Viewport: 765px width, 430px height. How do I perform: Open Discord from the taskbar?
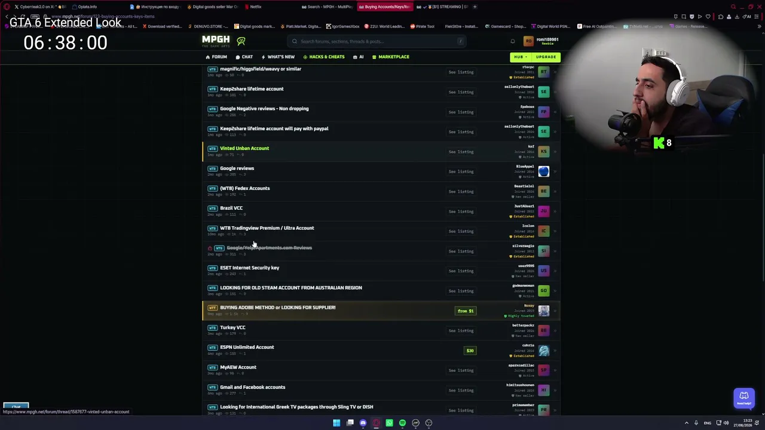[x=363, y=423]
